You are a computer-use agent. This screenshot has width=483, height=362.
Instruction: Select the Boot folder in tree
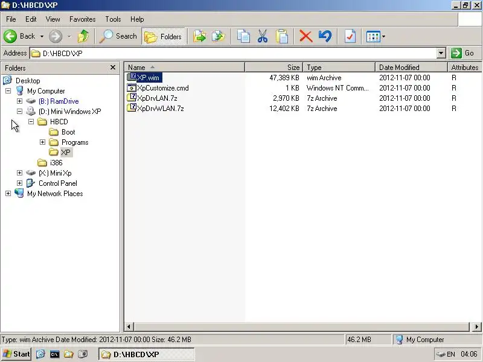pos(68,132)
